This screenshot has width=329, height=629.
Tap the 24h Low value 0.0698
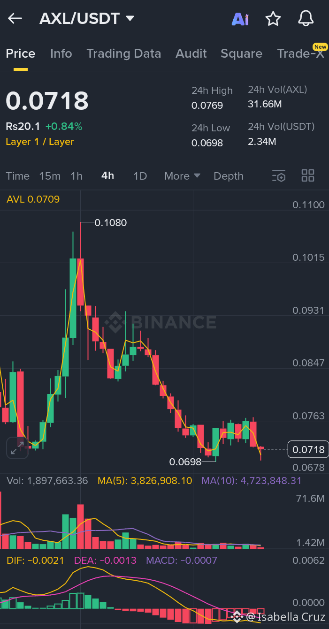tap(207, 143)
